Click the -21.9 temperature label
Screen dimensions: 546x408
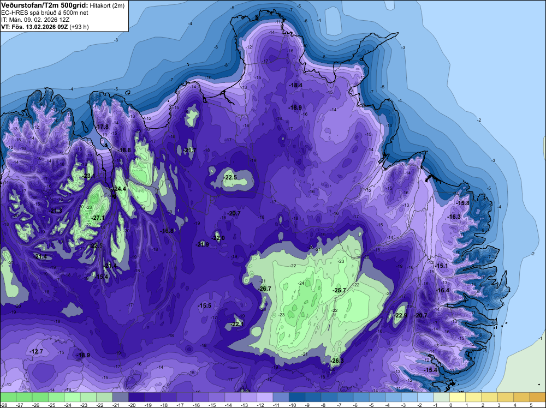(203, 244)
